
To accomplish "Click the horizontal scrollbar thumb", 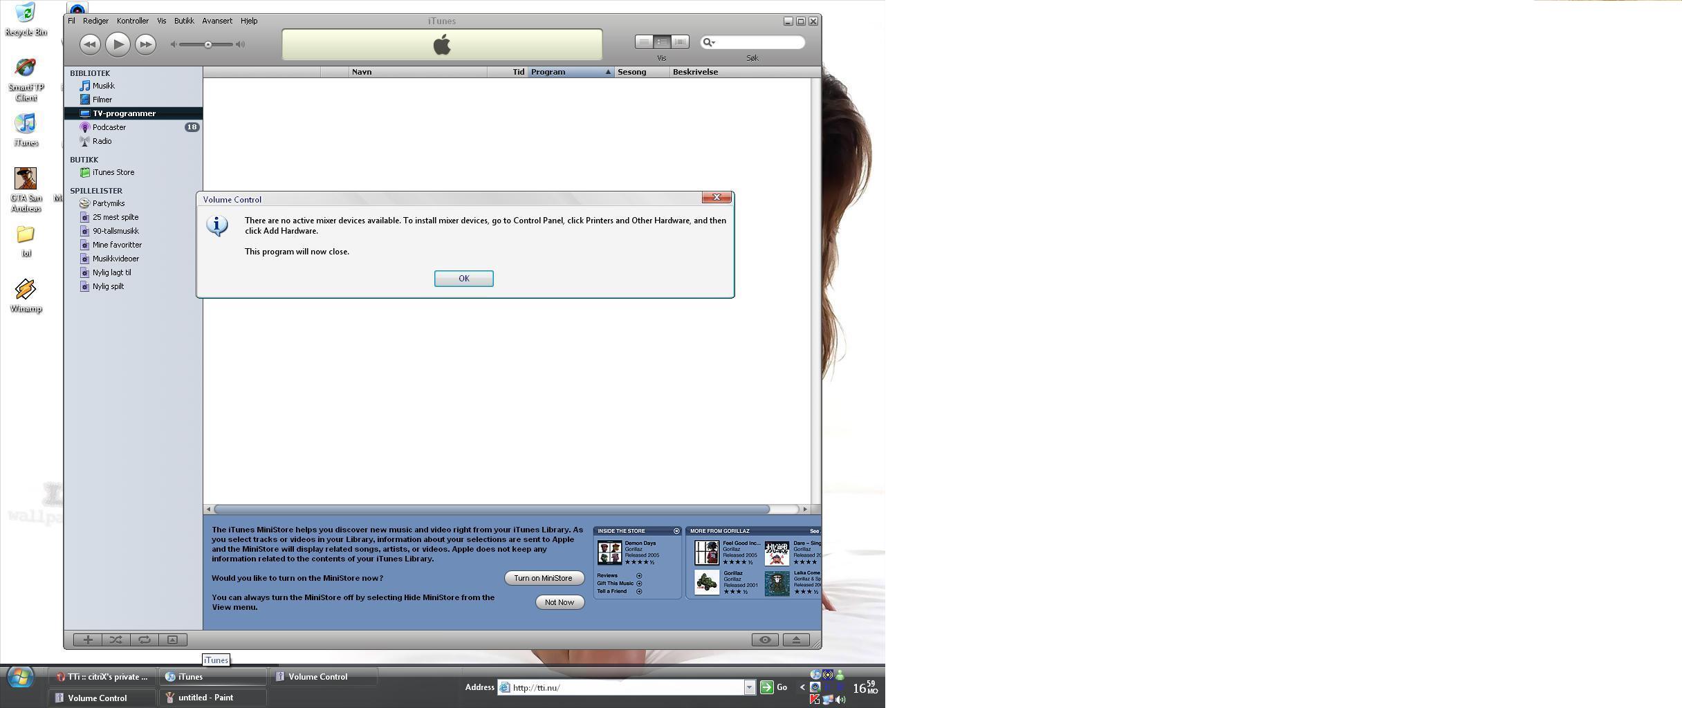I will click(492, 509).
